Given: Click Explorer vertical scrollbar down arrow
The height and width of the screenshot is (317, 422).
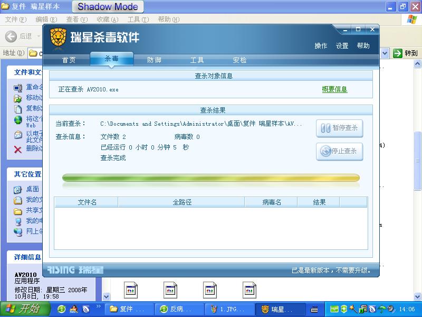Looking at the screenshot, I should pyautogui.click(x=417, y=296).
